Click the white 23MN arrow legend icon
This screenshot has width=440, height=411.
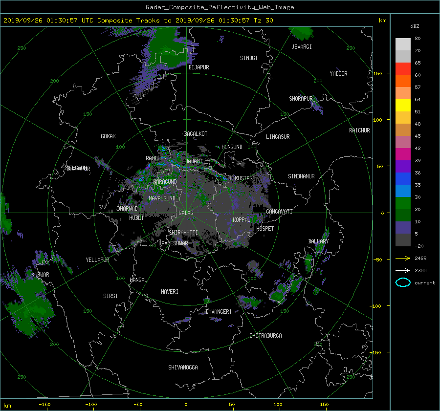tap(403, 270)
